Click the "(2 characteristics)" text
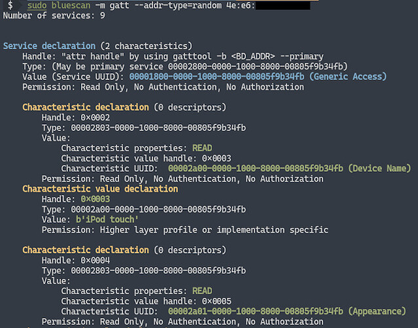 [146, 46]
